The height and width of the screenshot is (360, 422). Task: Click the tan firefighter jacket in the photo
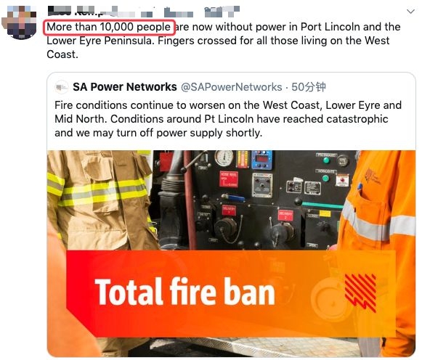[x=100, y=205]
